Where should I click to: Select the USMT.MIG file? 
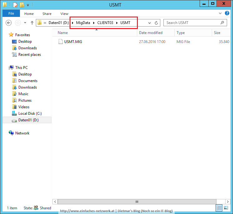[73, 42]
